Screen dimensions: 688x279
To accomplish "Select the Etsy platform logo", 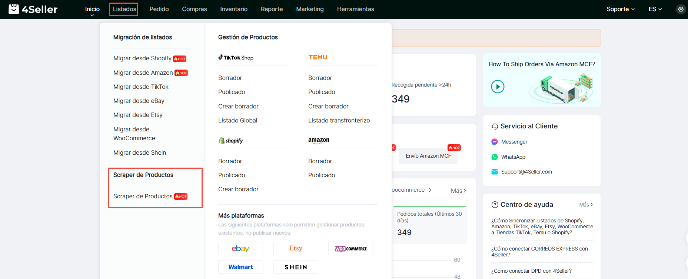I will (296, 249).
